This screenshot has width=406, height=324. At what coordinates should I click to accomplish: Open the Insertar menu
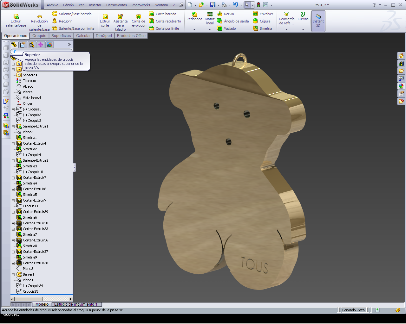coord(95,5)
